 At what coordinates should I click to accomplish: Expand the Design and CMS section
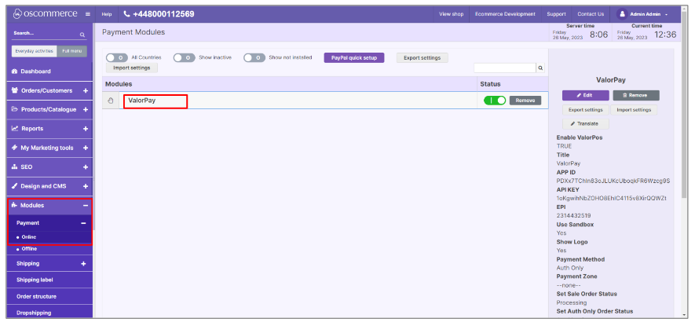point(86,186)
